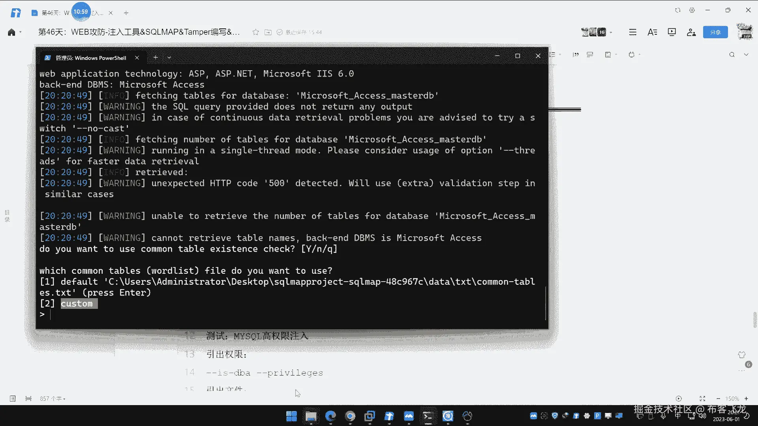Open Microsoft Edge from the taskbar
Screen dimensions: 758x426
coord(330,416)
